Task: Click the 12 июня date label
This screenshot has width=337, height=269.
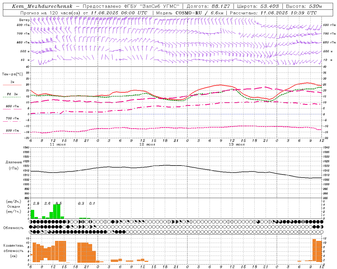Action: [147, 144]
